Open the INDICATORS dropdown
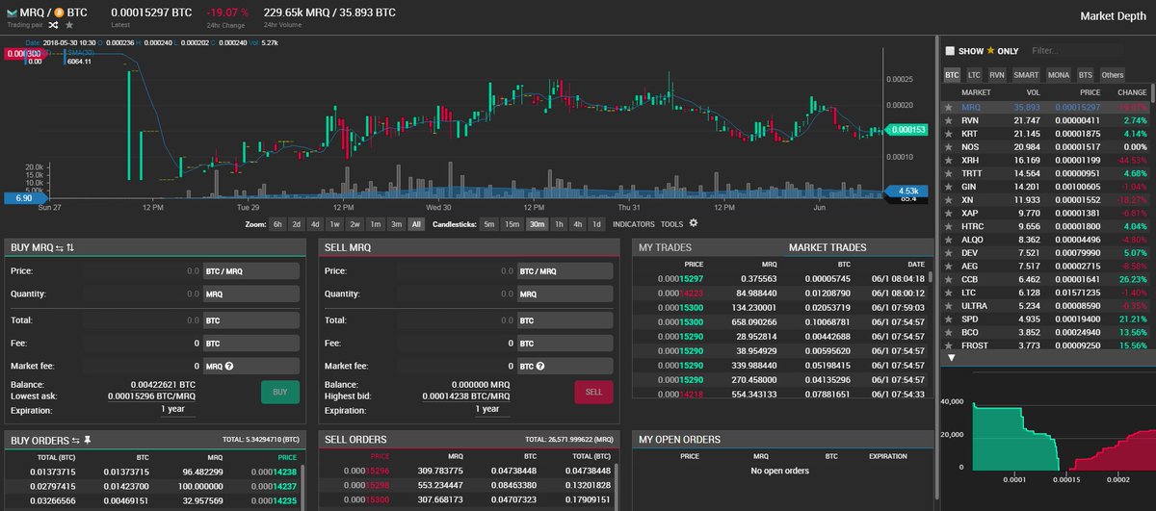 click(634, 223)
